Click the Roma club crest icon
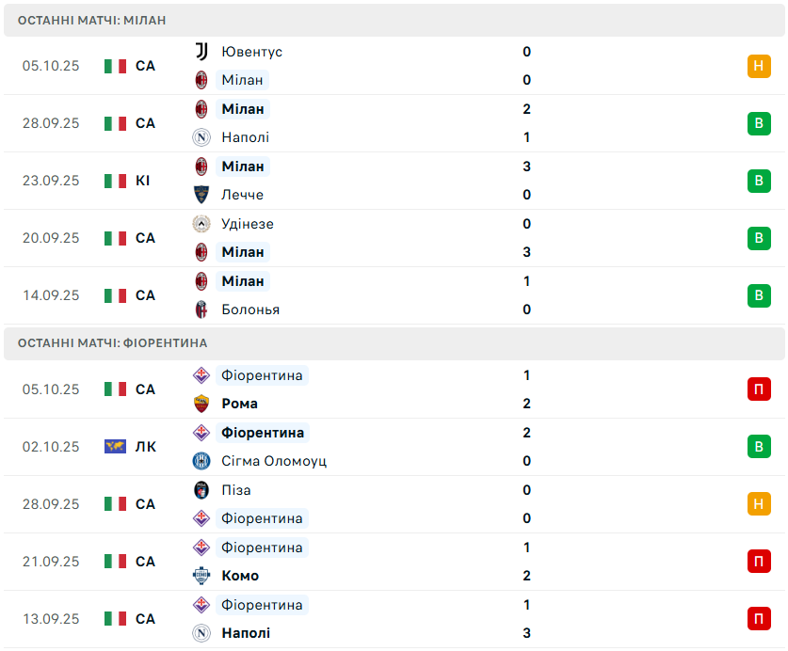The width and height of the screenshot is (788, 651). tap(201, 404)
